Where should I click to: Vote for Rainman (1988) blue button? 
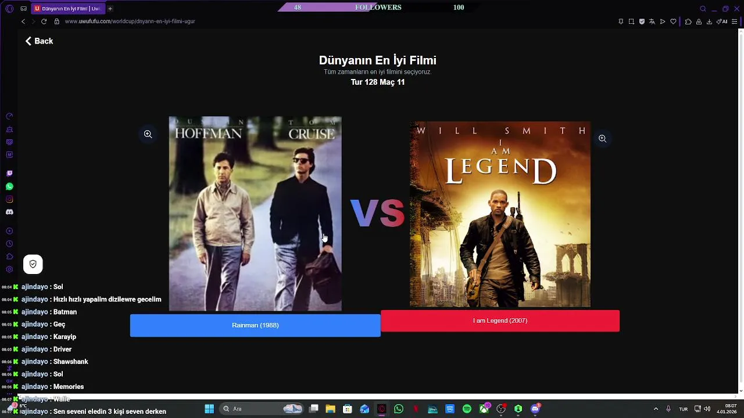(x=255, y=325)
